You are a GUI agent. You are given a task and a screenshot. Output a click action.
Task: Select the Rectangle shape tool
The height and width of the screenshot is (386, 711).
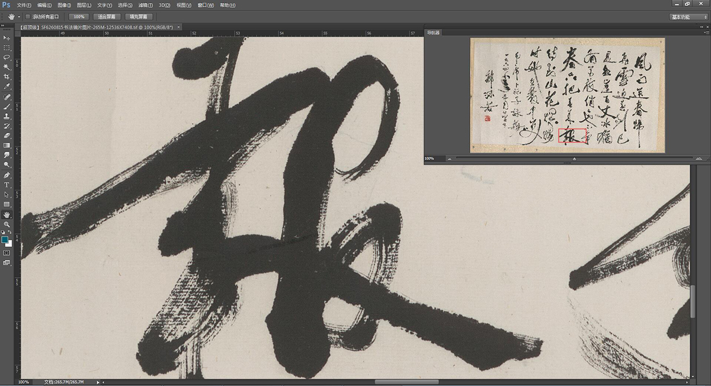point(7,204)
